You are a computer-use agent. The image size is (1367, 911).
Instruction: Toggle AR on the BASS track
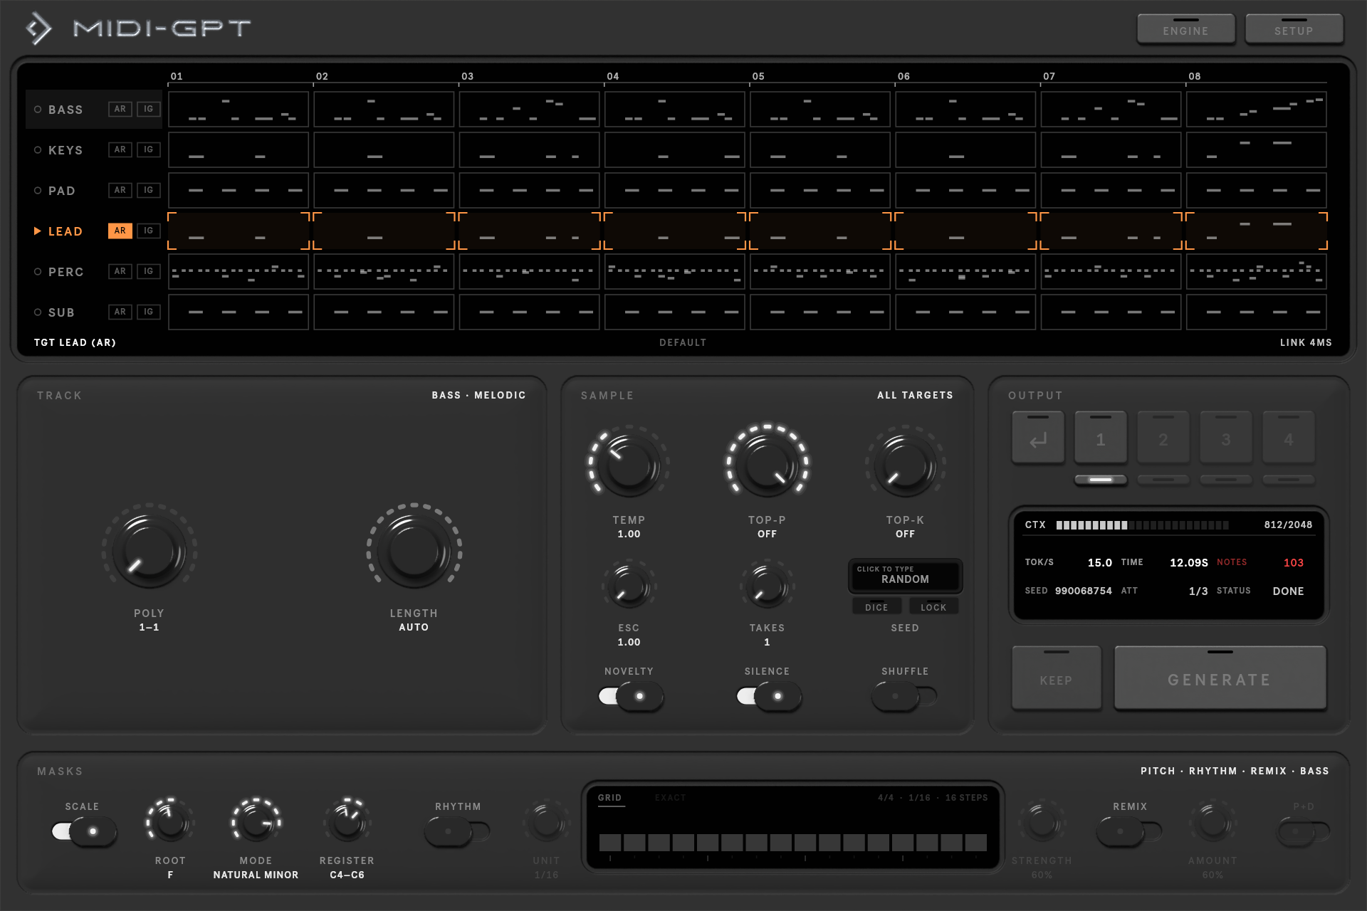coord(120,109)
